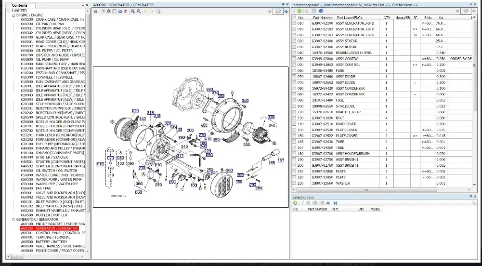
Task: Save the Selection List with disk icon
Action: 335,203
